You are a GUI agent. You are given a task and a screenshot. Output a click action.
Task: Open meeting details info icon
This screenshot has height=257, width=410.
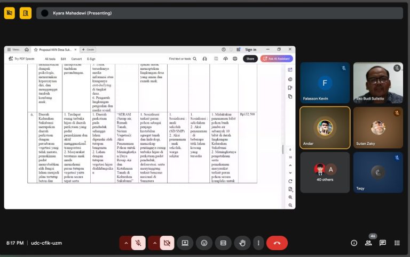tap(353, 243)
